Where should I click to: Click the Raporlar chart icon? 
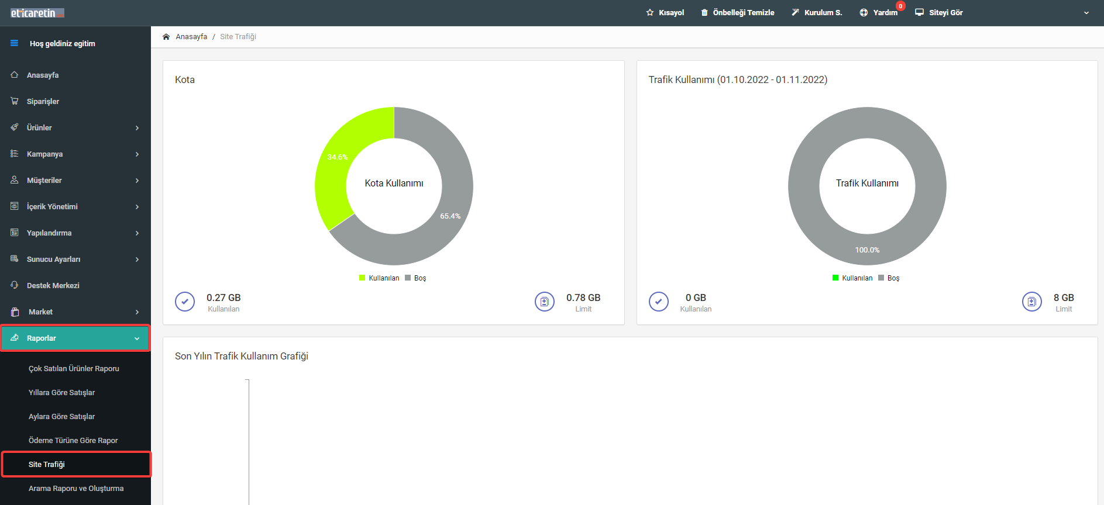coord(15,338)
